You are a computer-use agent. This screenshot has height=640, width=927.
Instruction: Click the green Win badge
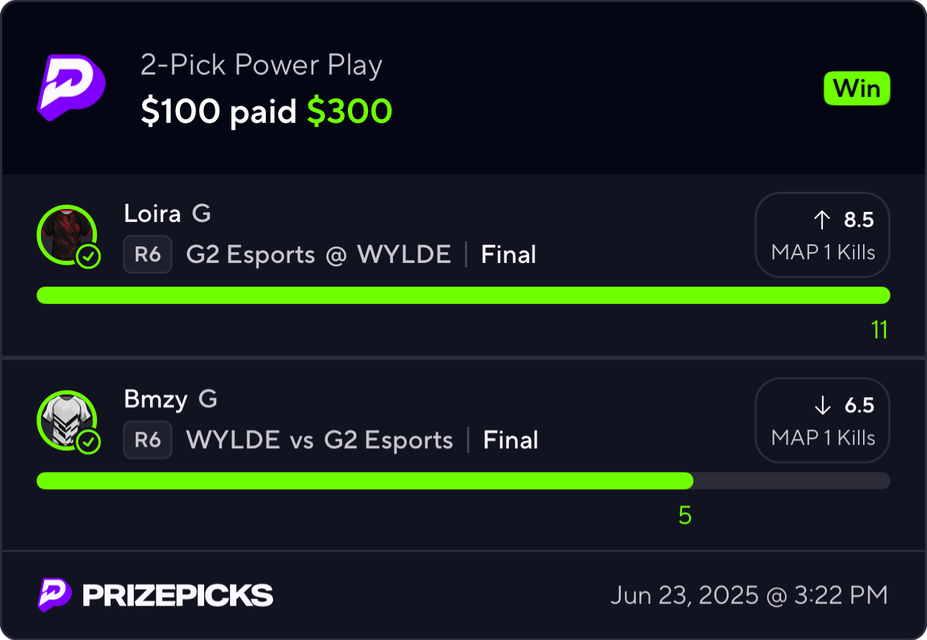tap(857, 89)
